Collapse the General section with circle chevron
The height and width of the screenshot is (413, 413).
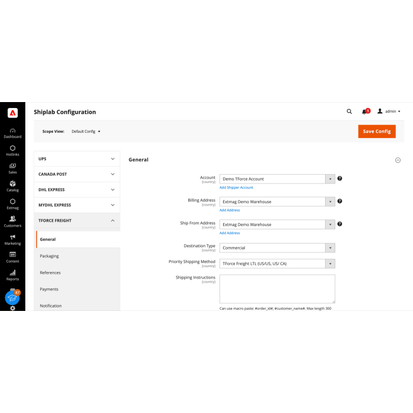[398, 160]
